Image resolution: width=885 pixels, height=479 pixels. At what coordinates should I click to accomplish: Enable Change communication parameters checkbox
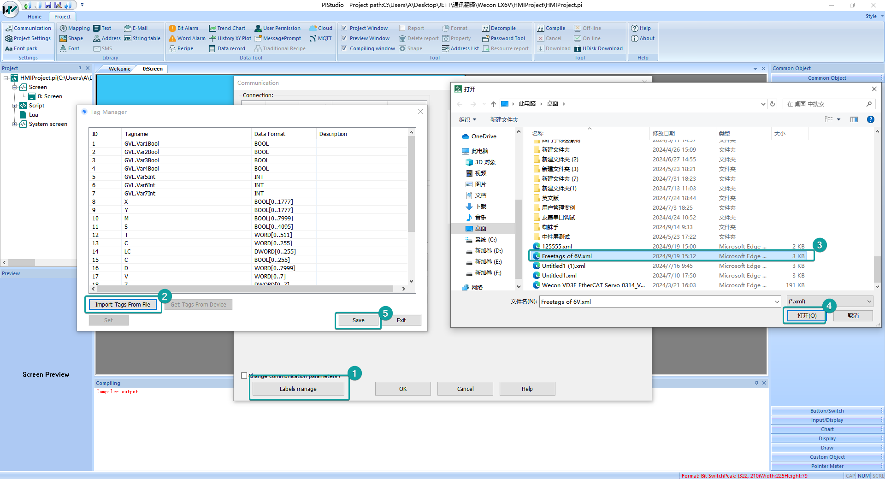click(x=244, y=376)
